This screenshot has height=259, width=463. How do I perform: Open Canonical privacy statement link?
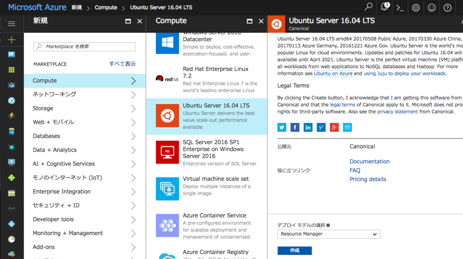click(397, 112)
